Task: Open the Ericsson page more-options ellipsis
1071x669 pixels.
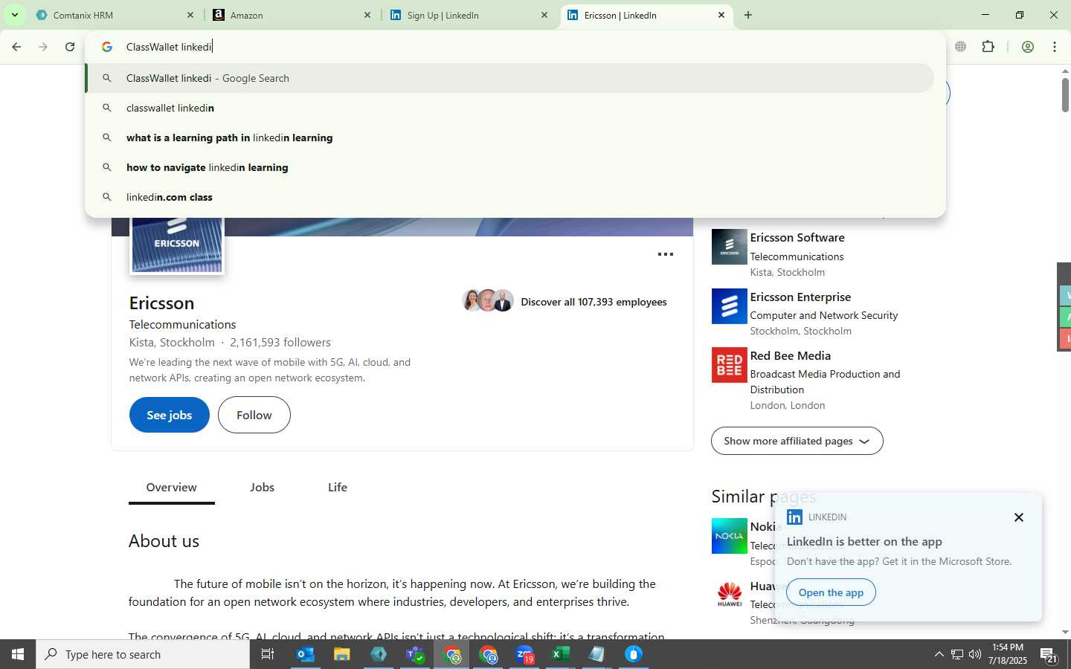Action: pyautogui.click(x=666, y=254)
